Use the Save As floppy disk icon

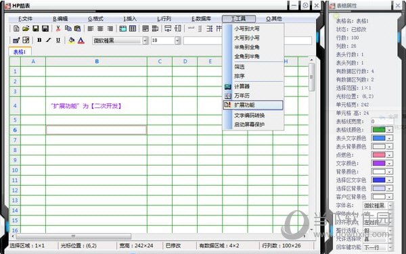[x=45, y=28]
